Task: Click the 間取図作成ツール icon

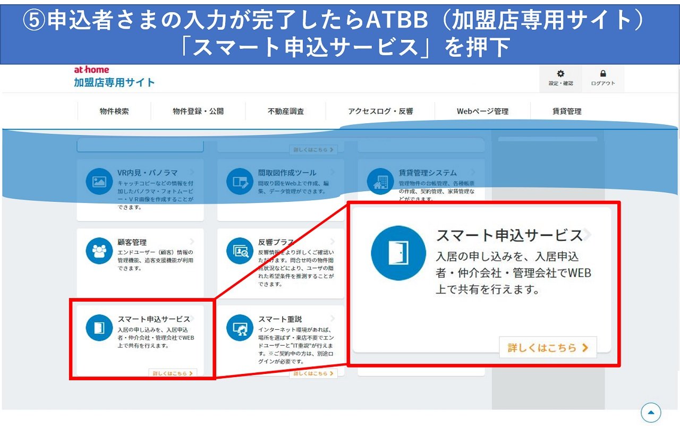Action: pos(240,182)
